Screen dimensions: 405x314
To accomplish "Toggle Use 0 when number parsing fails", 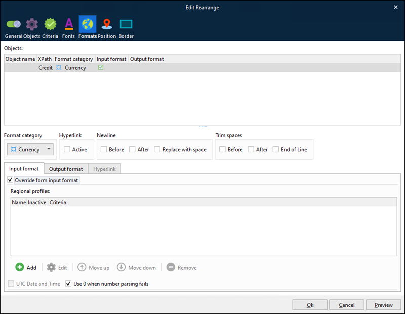I will (x=68, y=284).
